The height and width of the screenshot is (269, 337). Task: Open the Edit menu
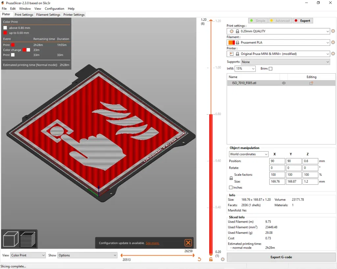pyautogui.click(x=13, y=9)
